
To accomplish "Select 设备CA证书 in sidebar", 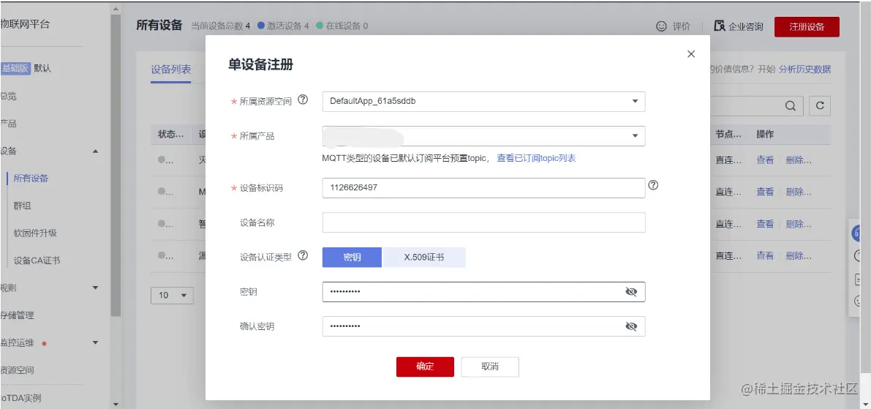I will coord(37,260).
